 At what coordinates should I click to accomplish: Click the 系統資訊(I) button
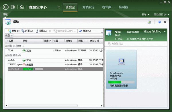point(115,44)
